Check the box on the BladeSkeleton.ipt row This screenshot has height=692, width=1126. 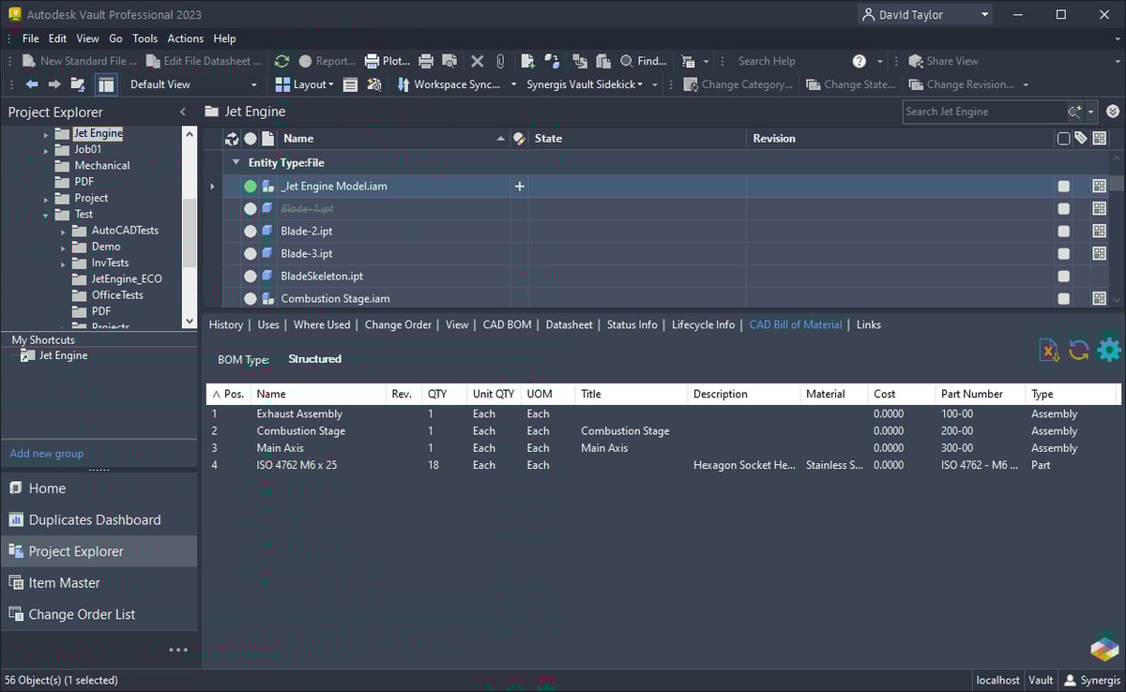tap(1063, 277)
